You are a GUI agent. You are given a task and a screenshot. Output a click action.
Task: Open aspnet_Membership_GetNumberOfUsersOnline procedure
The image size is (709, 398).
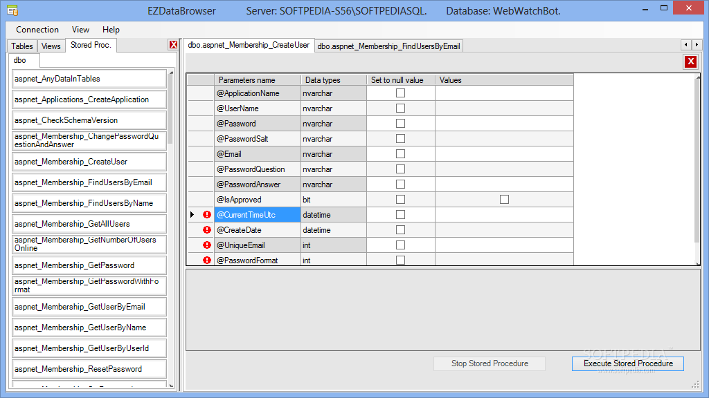coord(89,245)
